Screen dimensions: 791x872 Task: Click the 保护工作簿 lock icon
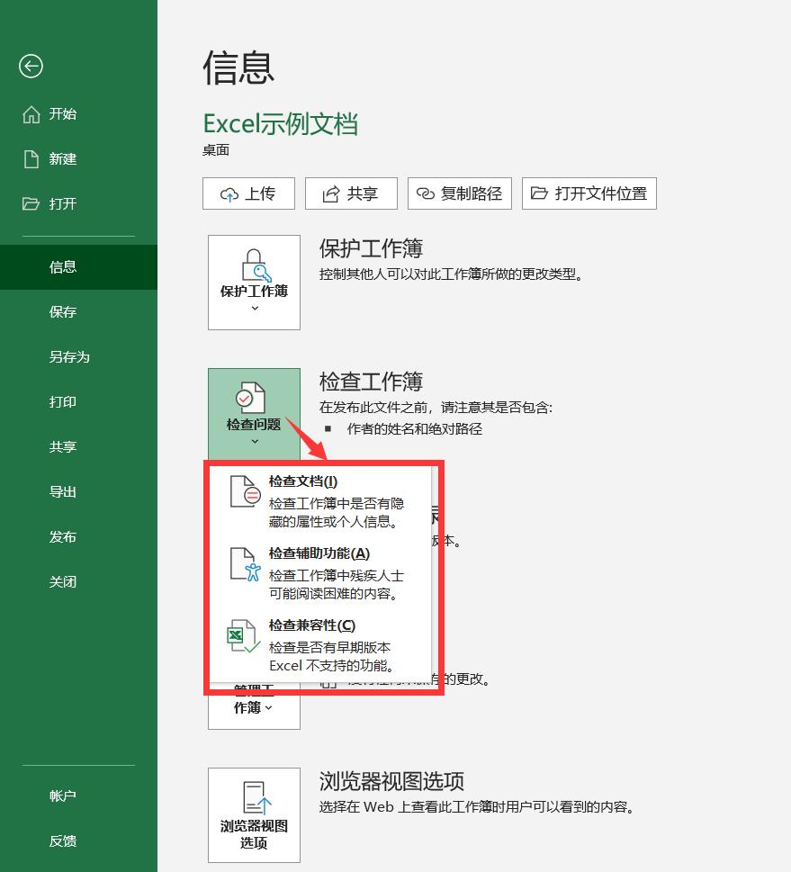253,264
